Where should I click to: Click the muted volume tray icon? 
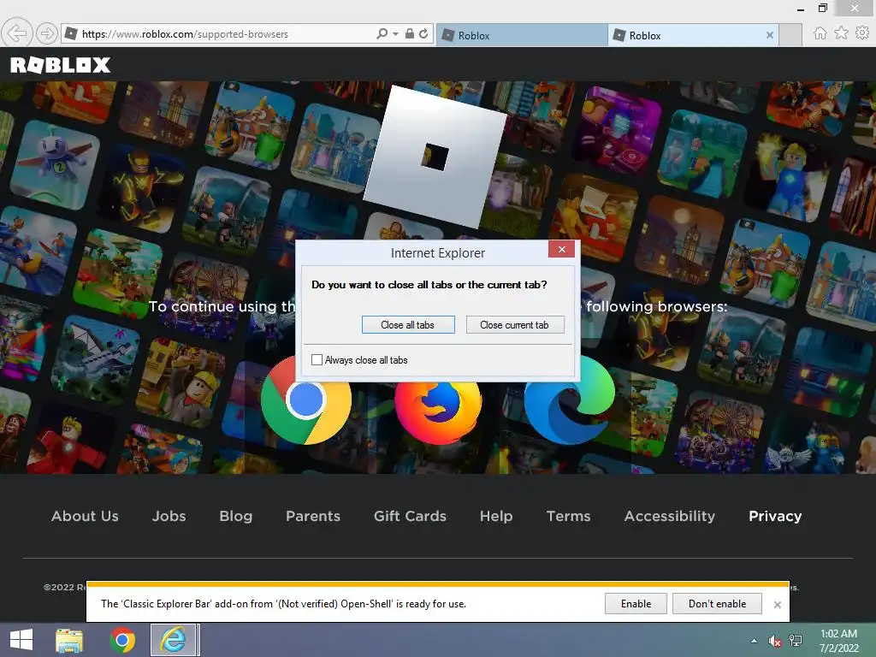pos(775,641)
